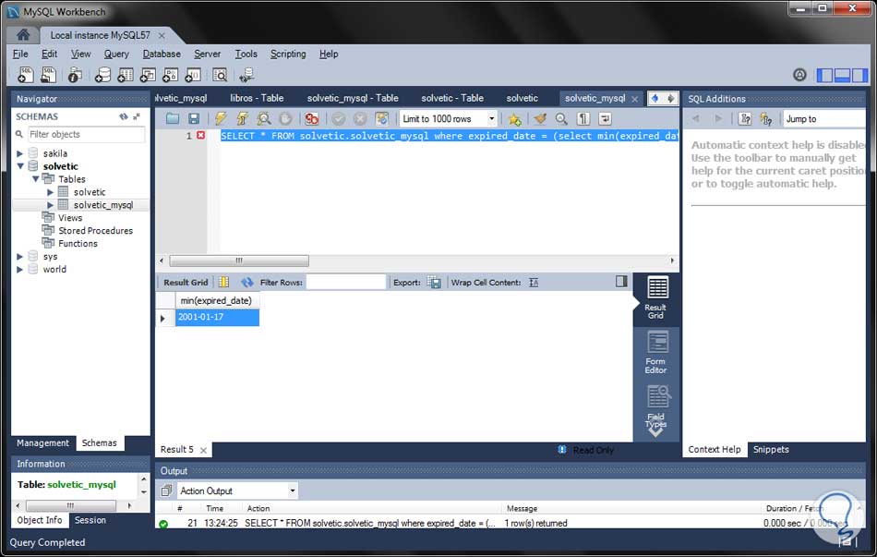
Task: Search table data icon in main toolbar
Action: [x=220, y=75]
